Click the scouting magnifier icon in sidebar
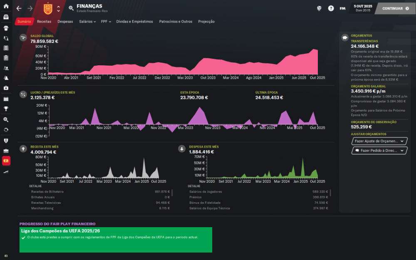Screen dimensions: 416x260 6,120
